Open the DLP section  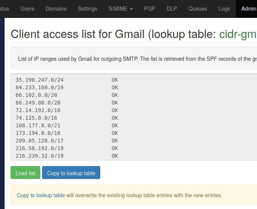point(172,9)
